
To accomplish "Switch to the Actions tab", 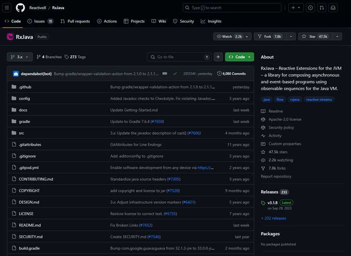I will [x=107, y=21].
